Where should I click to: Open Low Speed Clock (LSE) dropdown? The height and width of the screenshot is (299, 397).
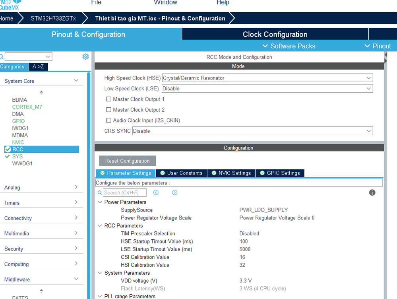[x=267, y=88]
